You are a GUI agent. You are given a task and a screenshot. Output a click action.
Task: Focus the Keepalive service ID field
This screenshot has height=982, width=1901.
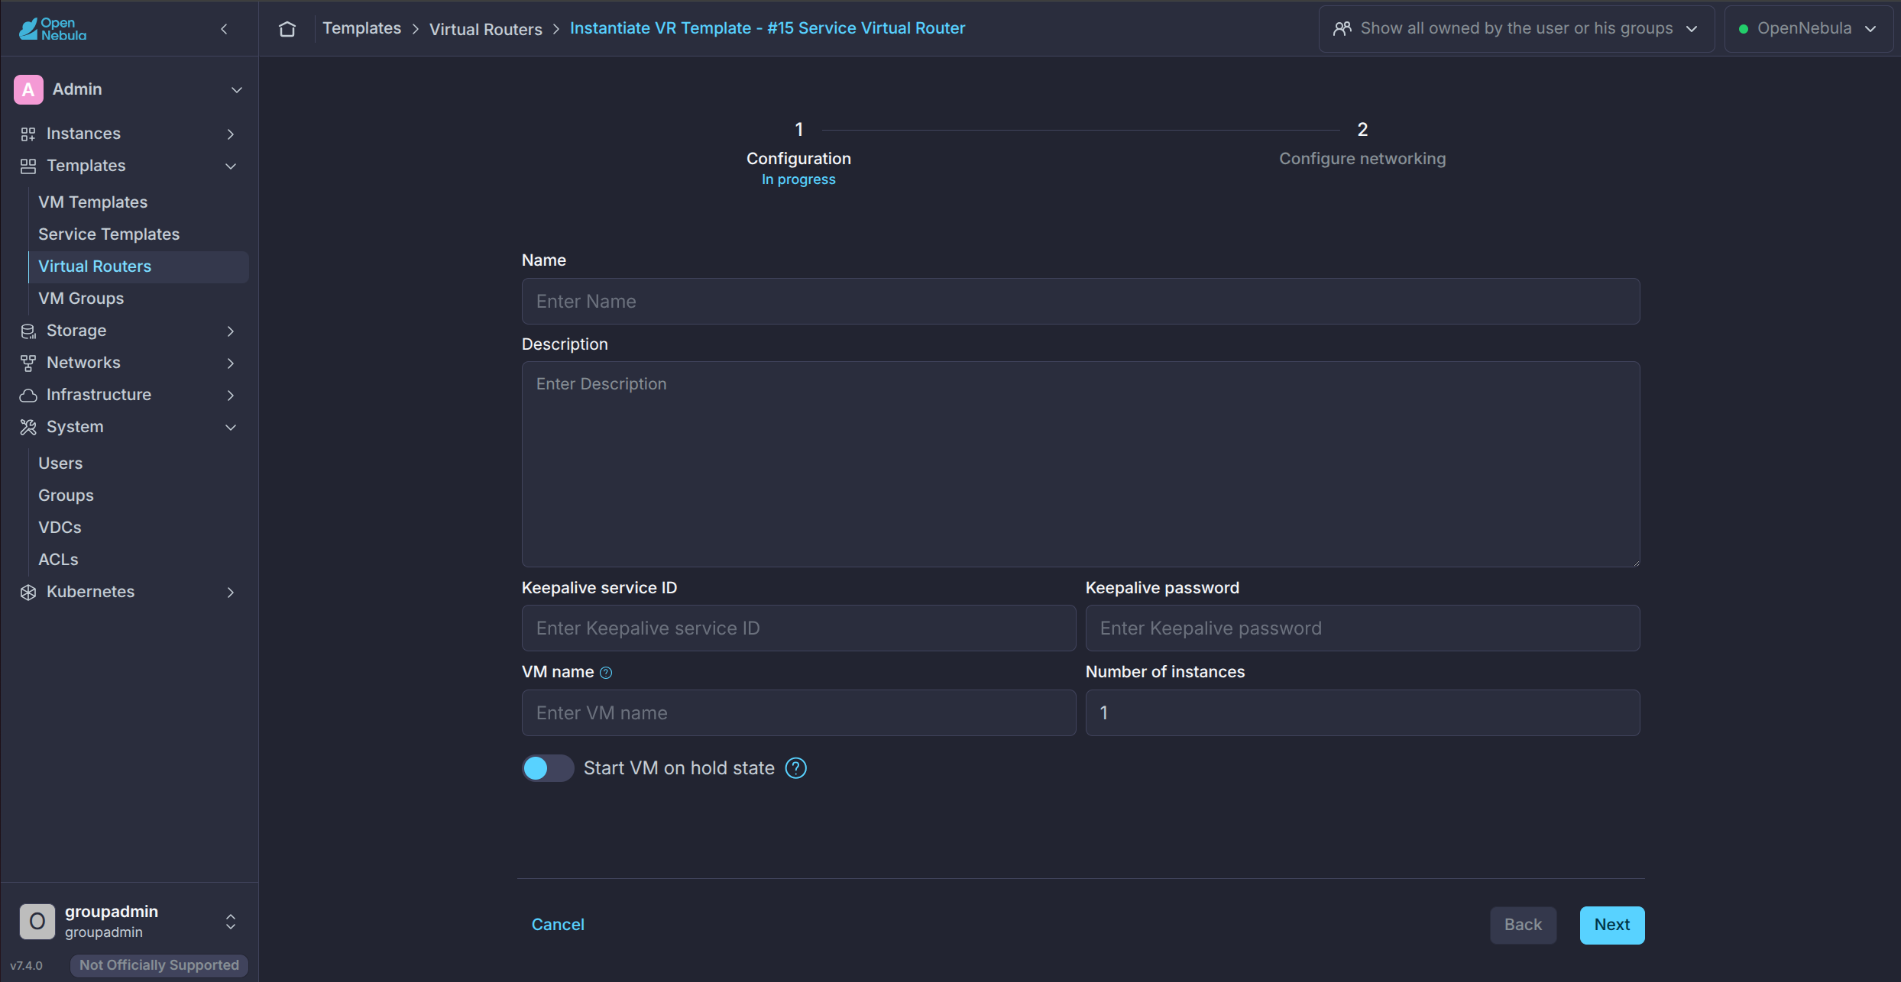pos(798,628)
